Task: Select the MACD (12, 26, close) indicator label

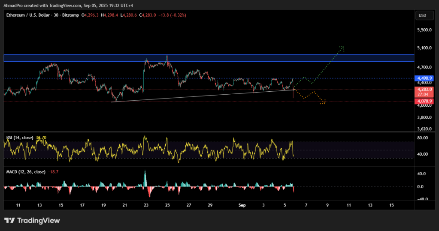Action: tap(26, 171)
